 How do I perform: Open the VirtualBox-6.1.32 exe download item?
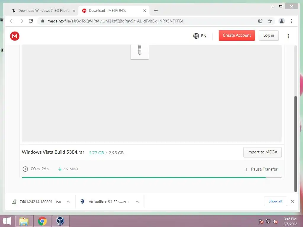(105, 202)
